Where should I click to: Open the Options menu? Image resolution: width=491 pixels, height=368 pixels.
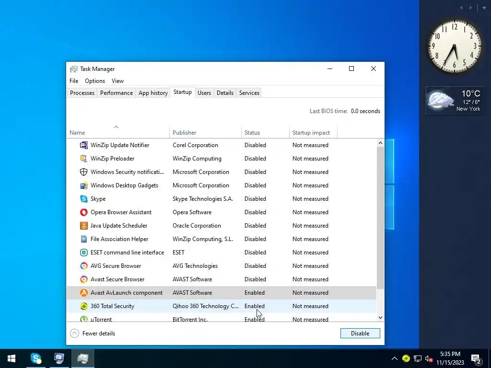point(95,80)
